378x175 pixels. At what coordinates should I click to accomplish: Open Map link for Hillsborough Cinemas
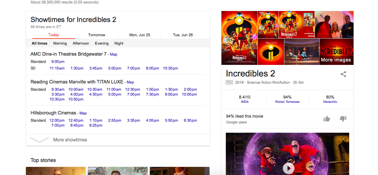[x=83, y=113]
